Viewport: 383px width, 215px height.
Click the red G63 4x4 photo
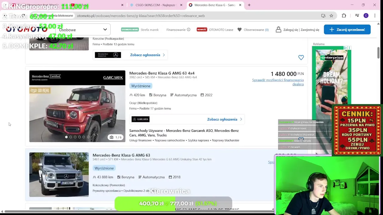(x=77, y=106)
